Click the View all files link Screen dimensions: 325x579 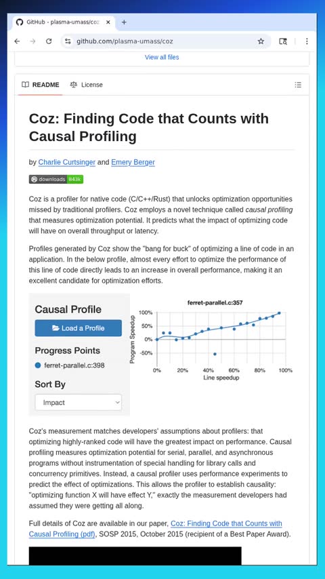162,57
